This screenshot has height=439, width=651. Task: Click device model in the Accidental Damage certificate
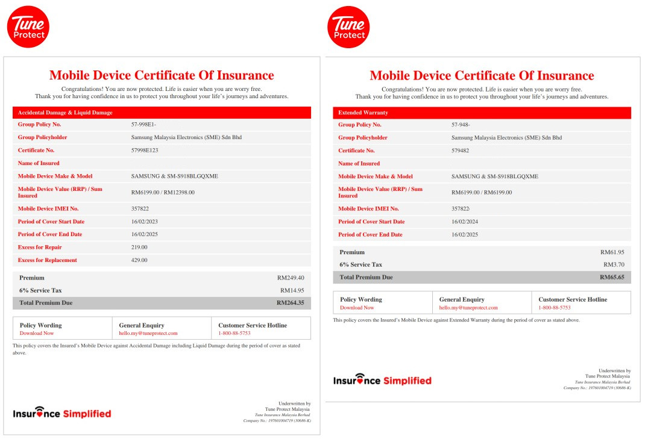(174, 176)
